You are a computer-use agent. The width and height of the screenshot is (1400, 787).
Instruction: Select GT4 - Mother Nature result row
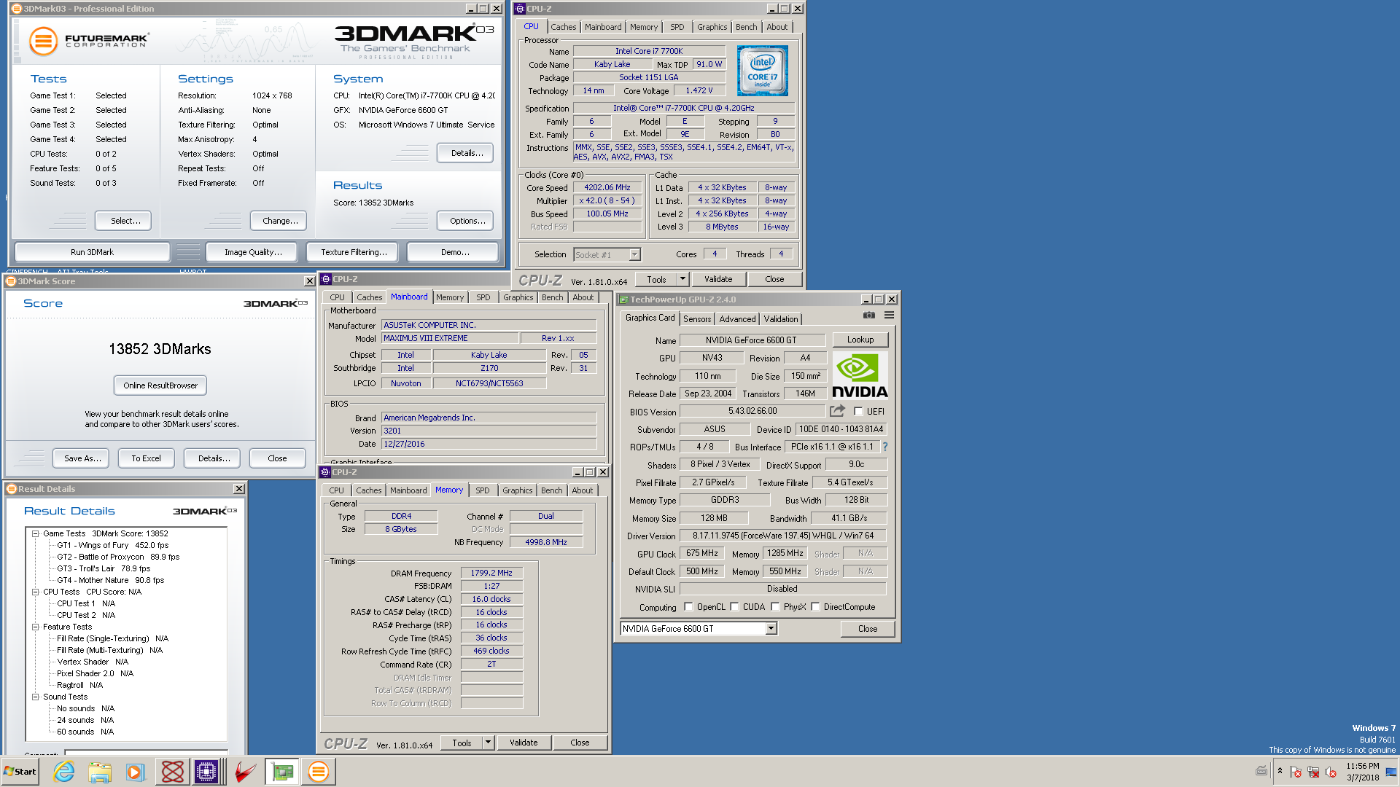tap(110, 580)
